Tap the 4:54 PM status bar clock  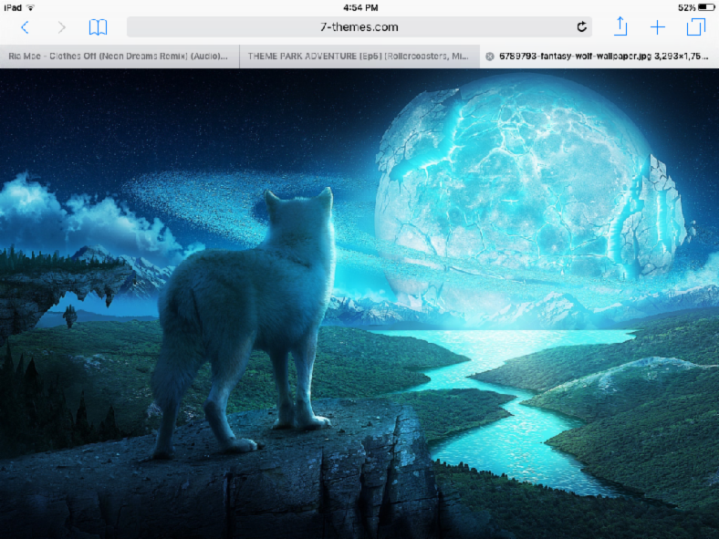360,7
